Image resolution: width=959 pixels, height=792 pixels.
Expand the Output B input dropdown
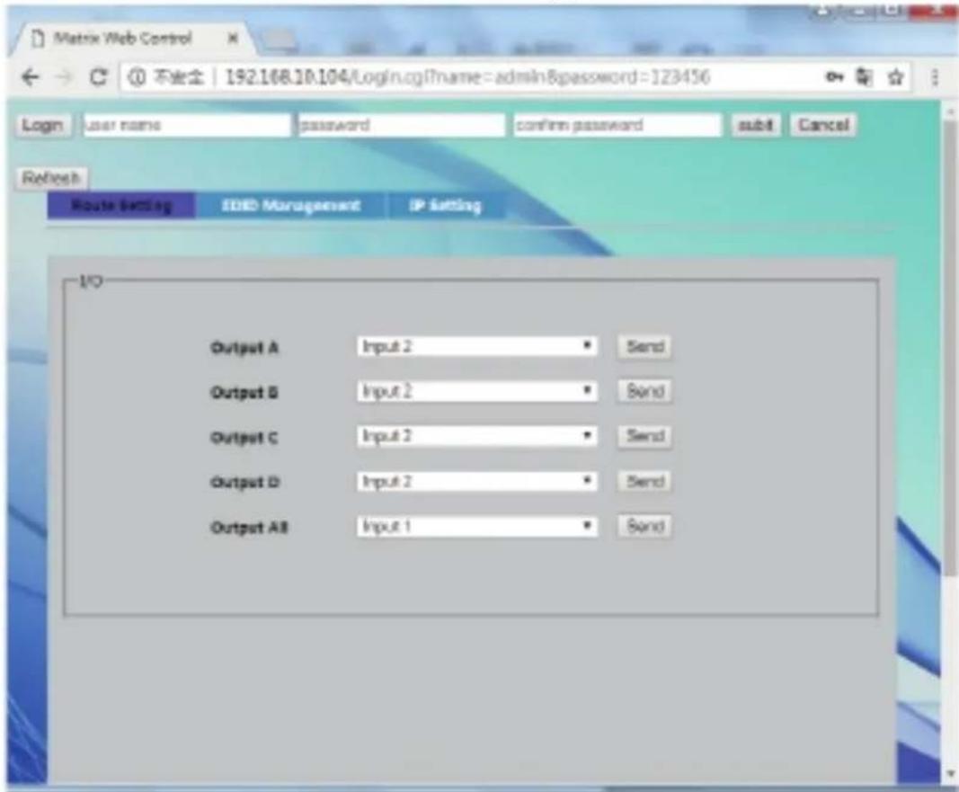coord(476,391)
